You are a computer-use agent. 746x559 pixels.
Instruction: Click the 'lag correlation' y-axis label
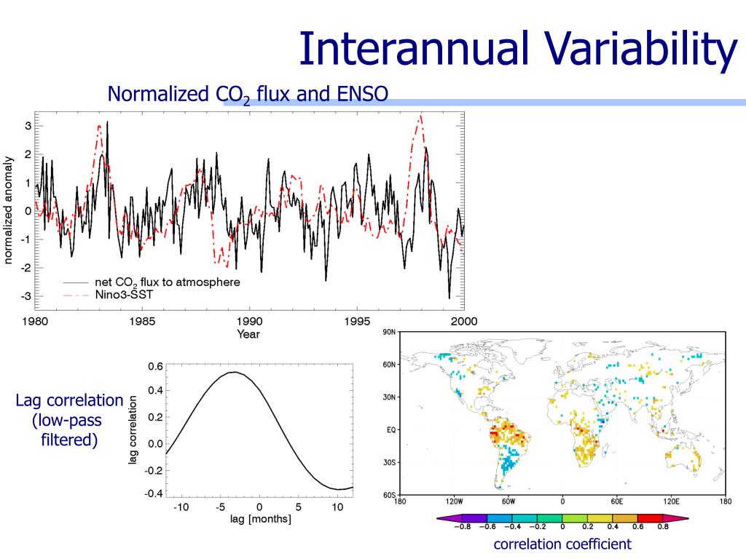133,429
